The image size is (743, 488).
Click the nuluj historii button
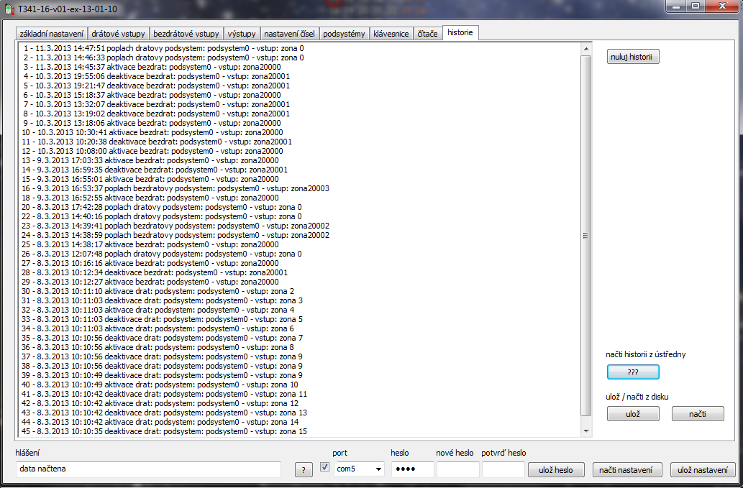632,57
